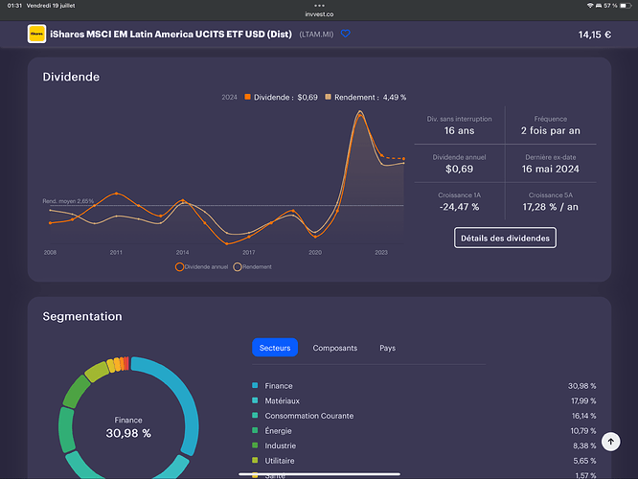
Task: Click the 8,38 % sector value
Action: [584, 446]
